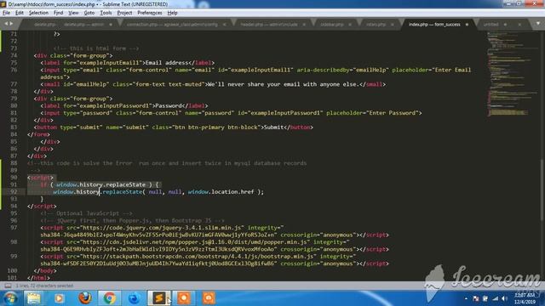Toggle the side bar status icon
The image size is (545, 306).
point(8,286)
